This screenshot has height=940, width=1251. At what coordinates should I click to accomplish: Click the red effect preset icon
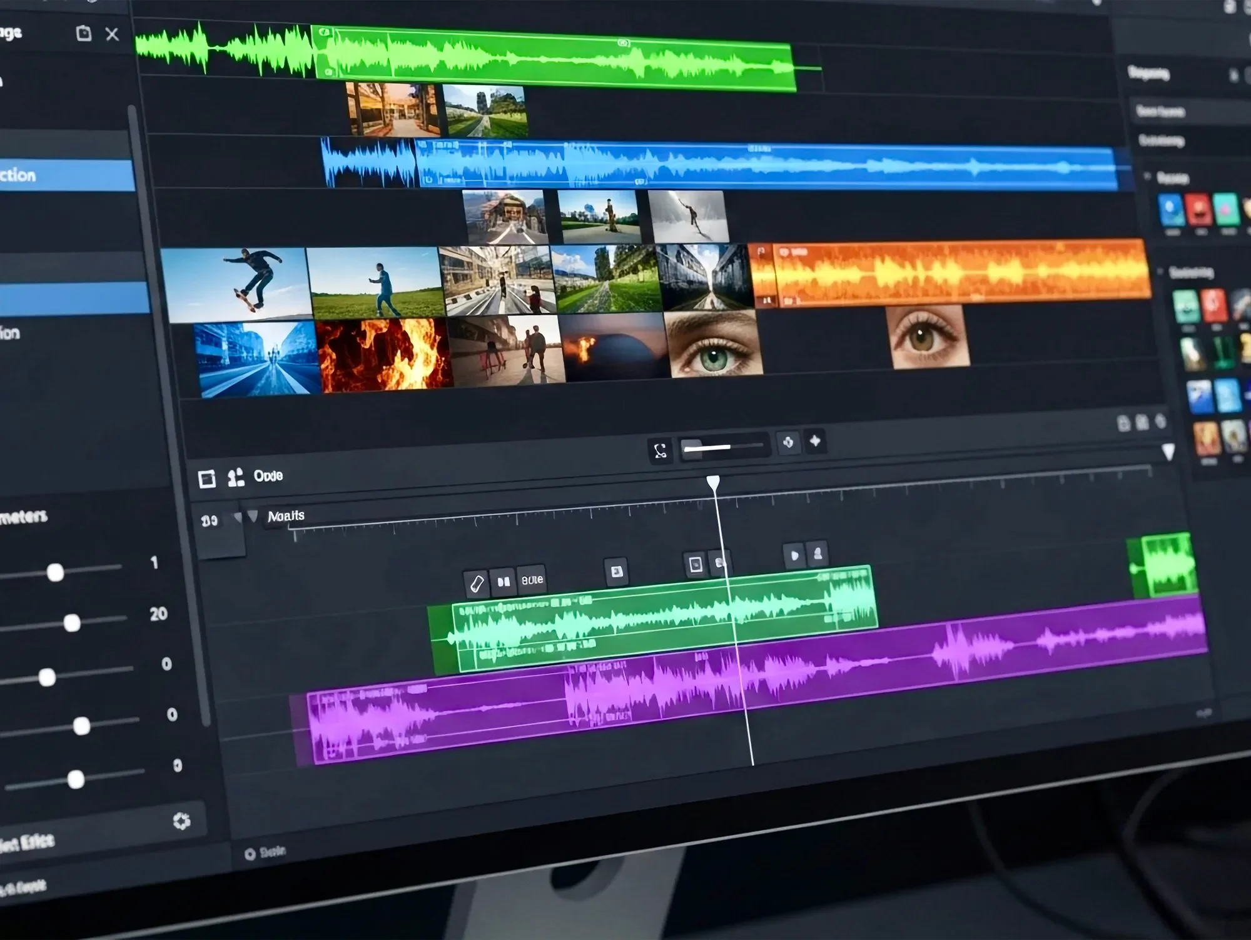point(1198,209)
